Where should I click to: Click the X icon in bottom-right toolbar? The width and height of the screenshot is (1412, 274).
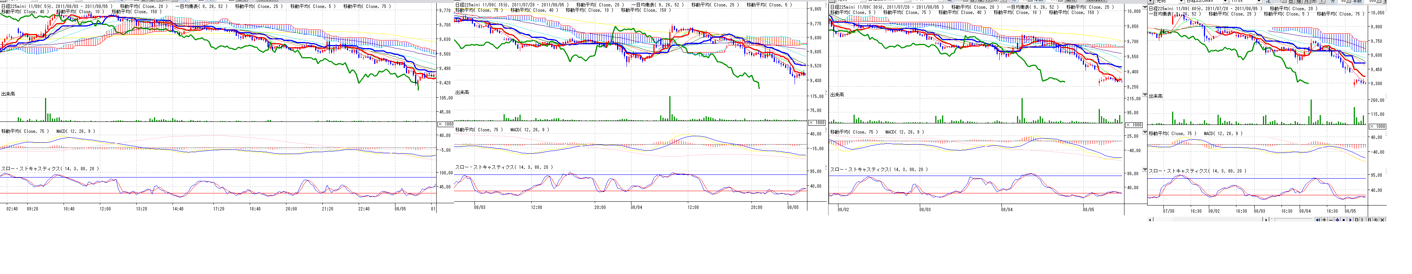(1382, 220)
